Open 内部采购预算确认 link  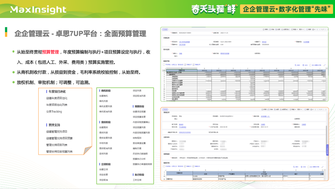[x=141, y=122]
